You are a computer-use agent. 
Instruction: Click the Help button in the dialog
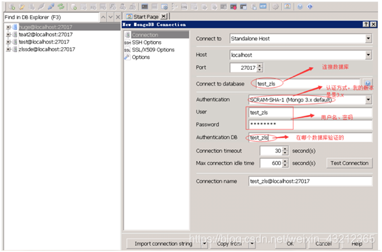[x=357, y=244]
